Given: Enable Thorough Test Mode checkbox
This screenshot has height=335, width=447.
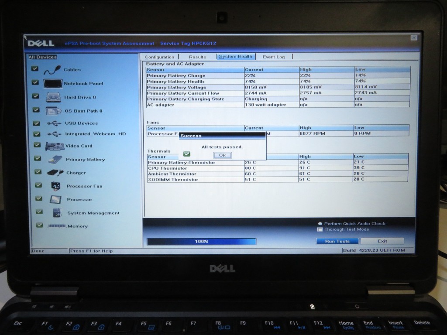Looking at the screenshot, I should [320, 229].
